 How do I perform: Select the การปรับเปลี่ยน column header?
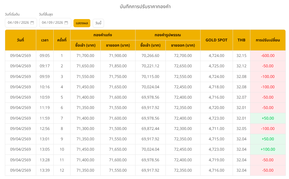tap(268, 40)
